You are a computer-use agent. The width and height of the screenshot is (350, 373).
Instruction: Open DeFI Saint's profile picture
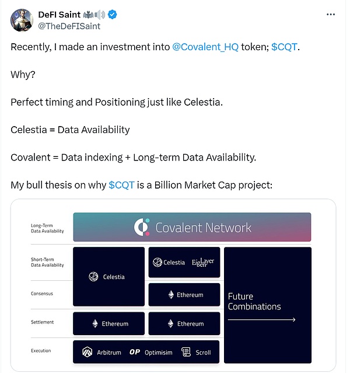(20, 20)
